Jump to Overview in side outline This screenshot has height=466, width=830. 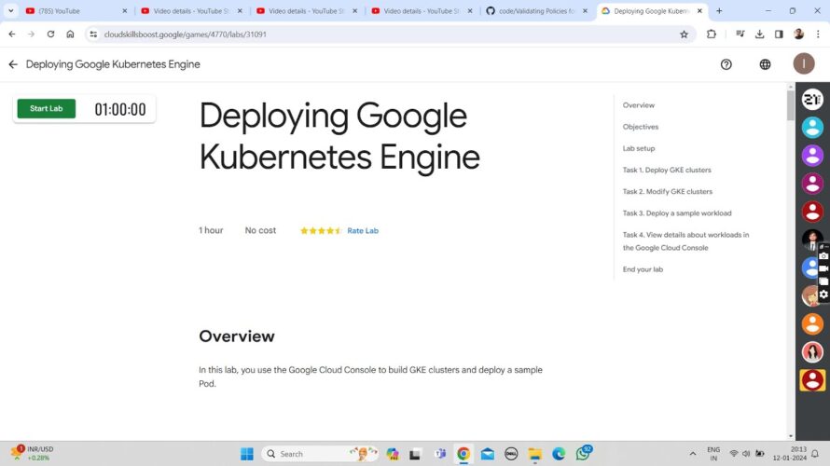coord(639,105)
